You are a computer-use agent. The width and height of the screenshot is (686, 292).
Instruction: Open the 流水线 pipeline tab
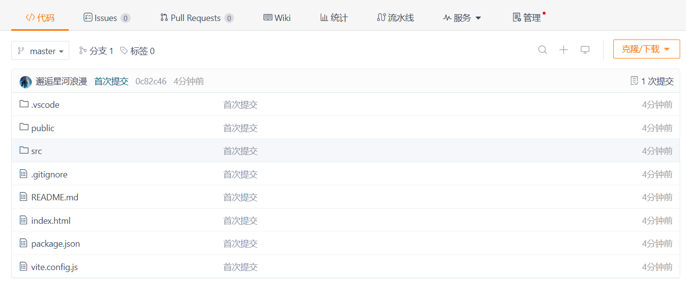(x=395, y=18)
